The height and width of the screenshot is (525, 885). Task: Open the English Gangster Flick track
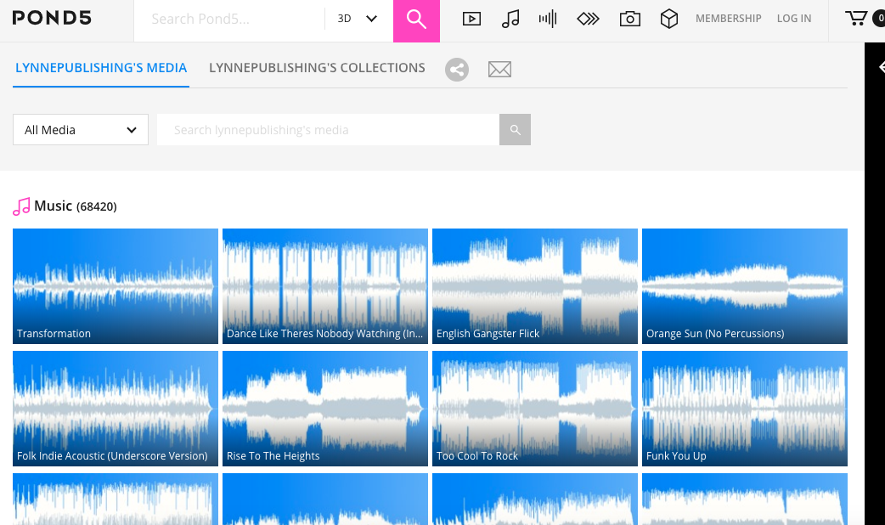tap(535, 286)
